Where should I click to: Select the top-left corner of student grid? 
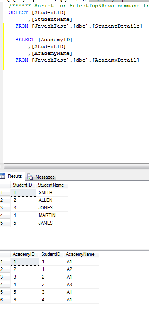tap(5, 185)
